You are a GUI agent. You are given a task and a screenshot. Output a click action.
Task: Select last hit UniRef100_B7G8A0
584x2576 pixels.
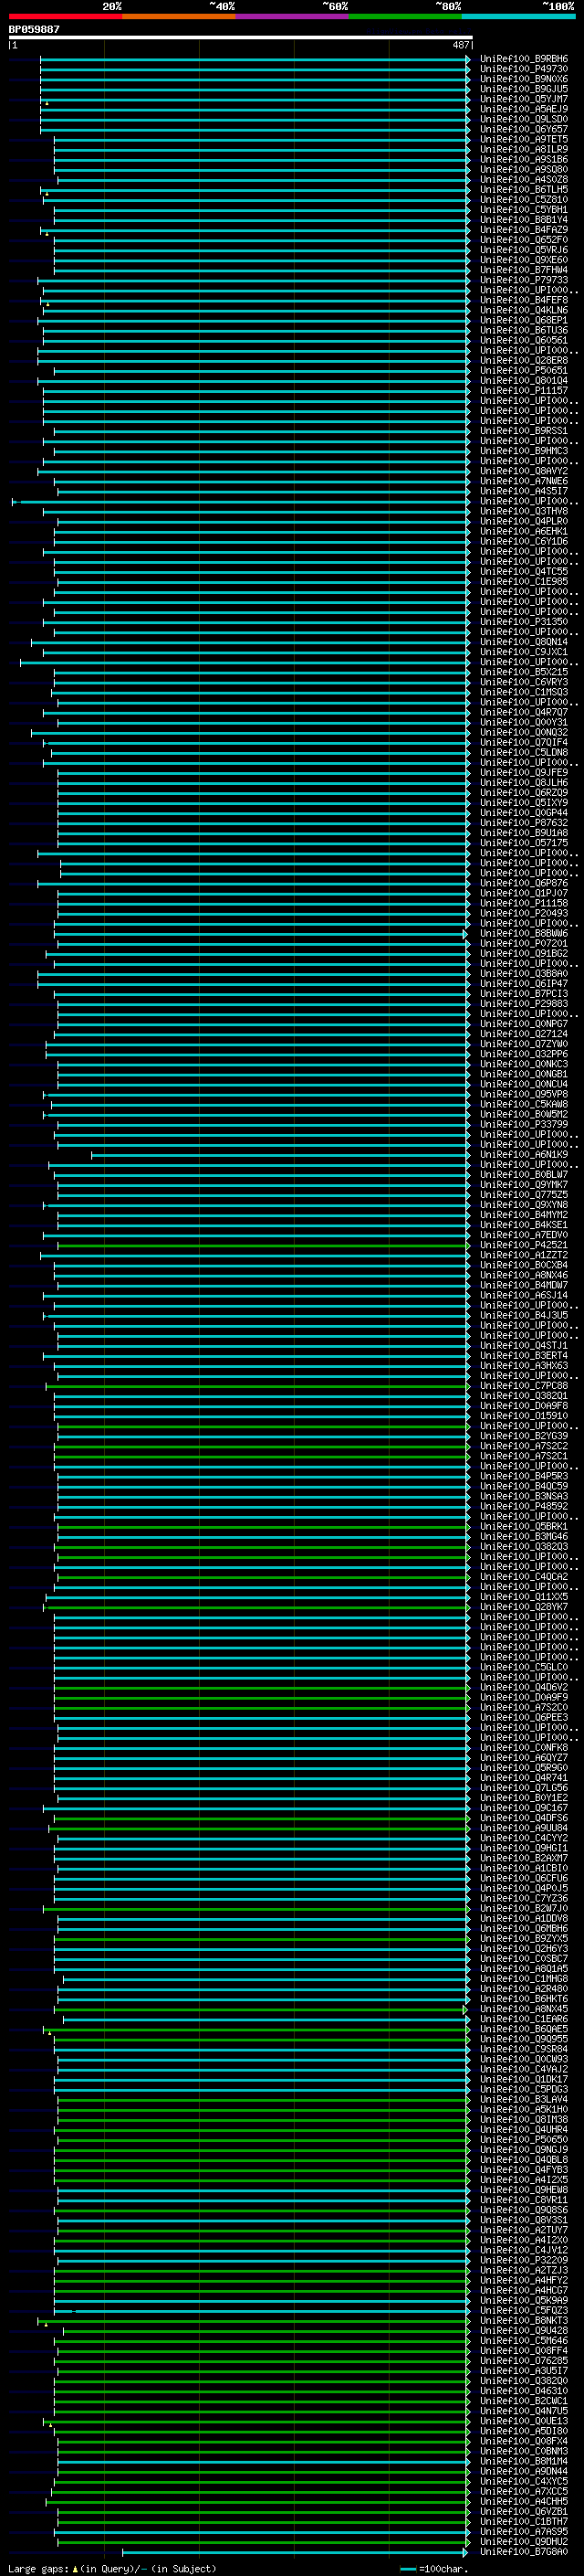524,2552
